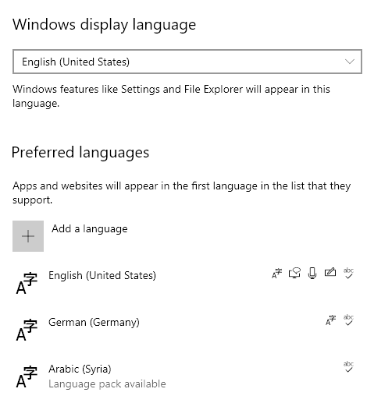Screen dimensions: 374x410
Task: Click English handwriting feature icon
Action: pyautogui.click(x=330, y=273)
